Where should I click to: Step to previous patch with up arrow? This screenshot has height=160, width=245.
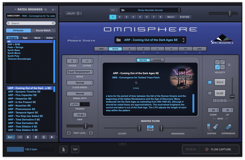[x=36, y=137]
